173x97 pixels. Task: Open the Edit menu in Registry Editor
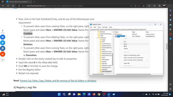[x=95, y=27]
